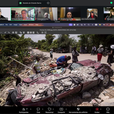Start recording with Grabar
Viewport: 114px width, 114px height.
pyautogui.click(x=97, y=110)
